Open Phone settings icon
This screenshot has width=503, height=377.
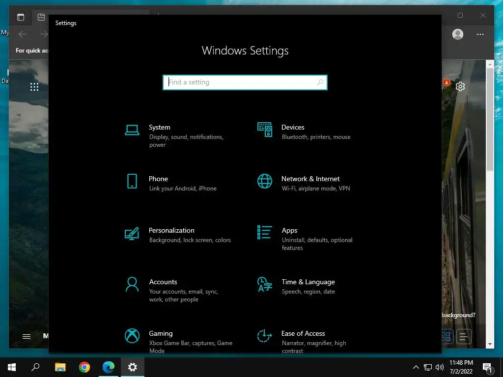(x=132, y=181)
